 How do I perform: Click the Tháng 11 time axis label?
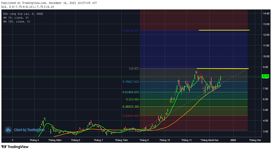point(186,140)
